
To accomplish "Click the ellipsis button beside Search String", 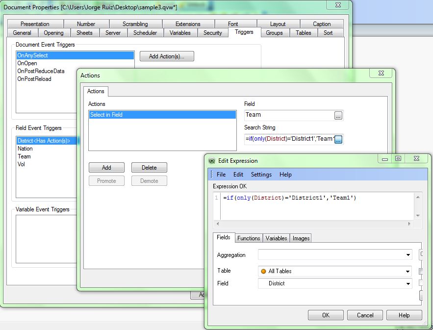I will 338,140.
